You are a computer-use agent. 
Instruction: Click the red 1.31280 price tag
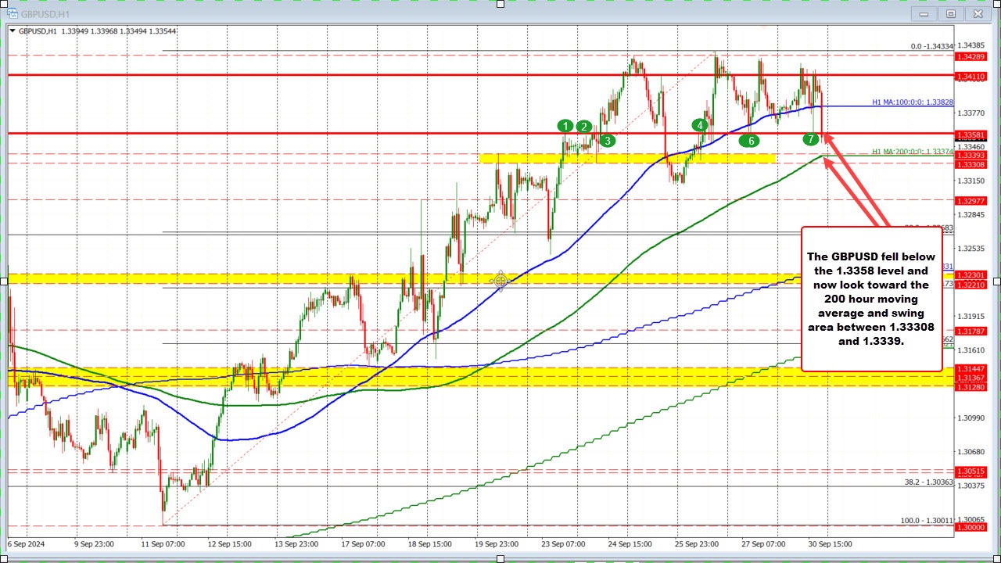pyautogui.click(x=970, y=387)
